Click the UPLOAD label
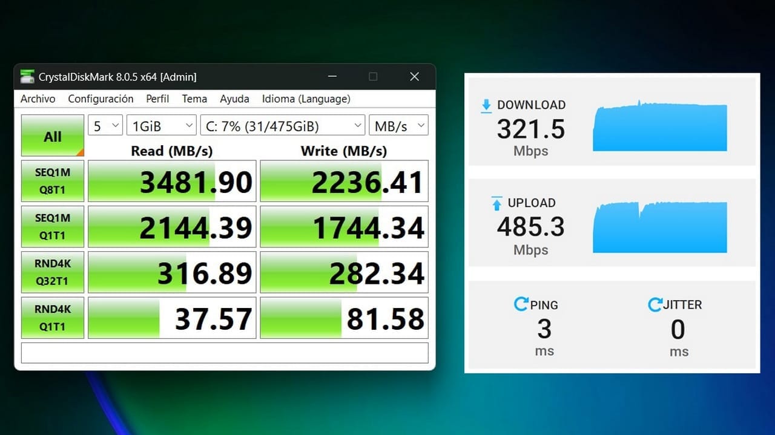 [x=532, y=203]
